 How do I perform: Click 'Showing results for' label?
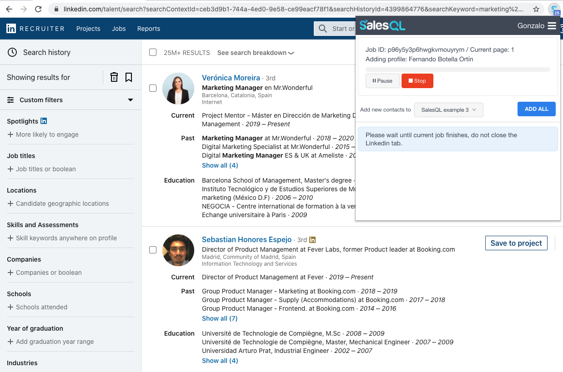click(x=39, y=77)
